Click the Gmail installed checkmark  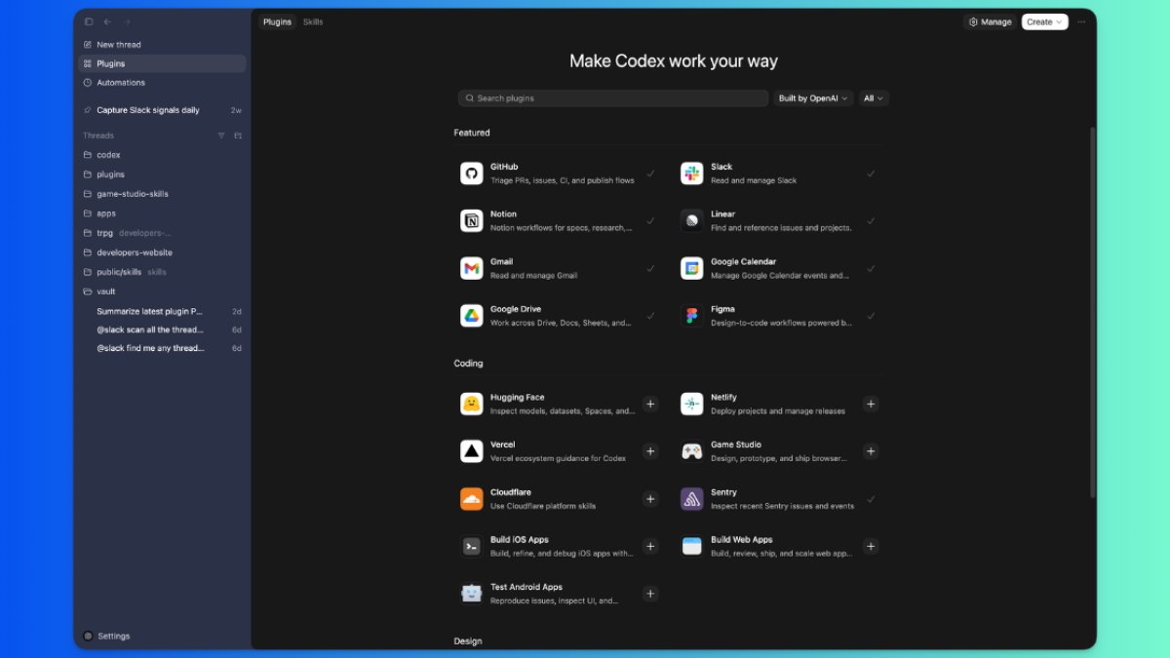pyautogui.click(x=650, y=268)
